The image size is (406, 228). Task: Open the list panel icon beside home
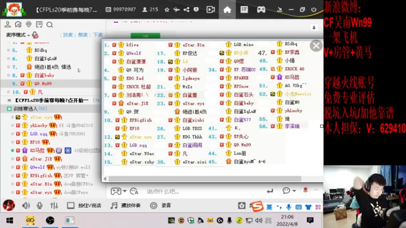pyautogui.click(x=244, y=10)
